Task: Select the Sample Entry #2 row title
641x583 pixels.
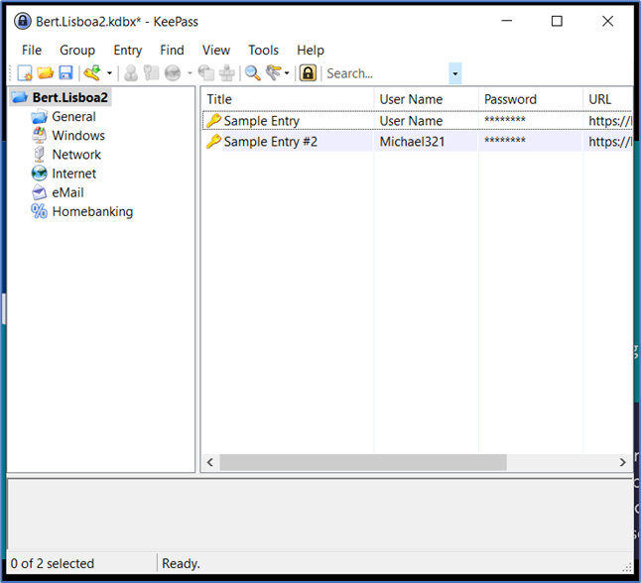Action: pos(271,142)
